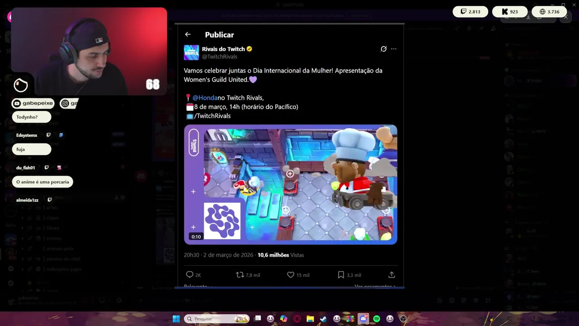This screenshot has width=579, height=326.
Task: Like the post with 15 mil likes
Action: 298,275
